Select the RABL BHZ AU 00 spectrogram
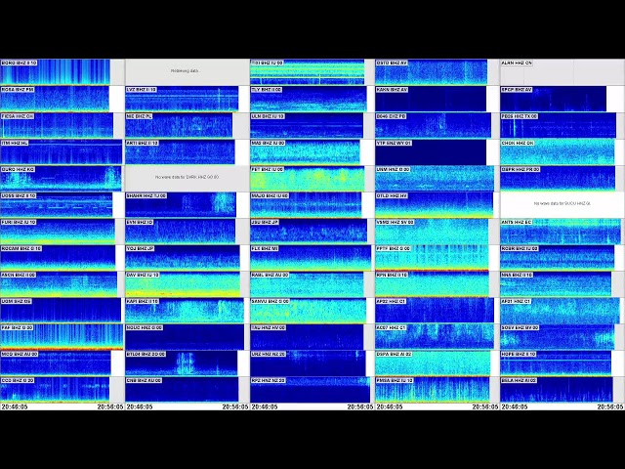Viewport: 625px width, 469px height. click(x=307, y=284)
